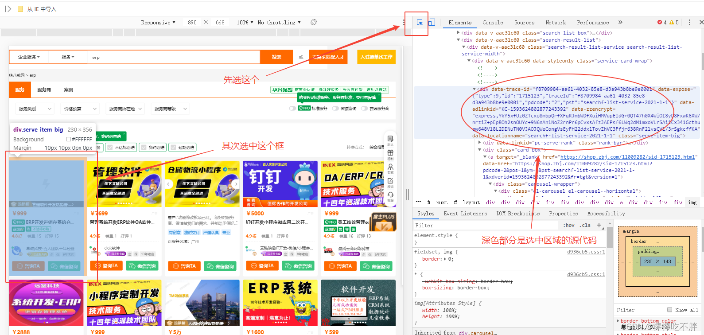This screenshot has width=704, height=335.
Task: Close the DevTools panel
Action: click(701, 22)
